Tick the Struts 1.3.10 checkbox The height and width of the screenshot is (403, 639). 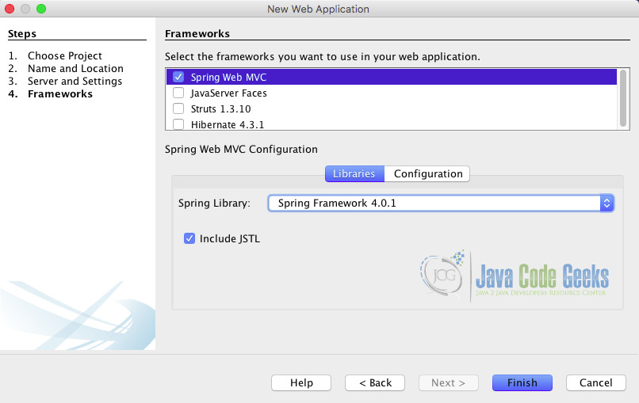point(178,108)
